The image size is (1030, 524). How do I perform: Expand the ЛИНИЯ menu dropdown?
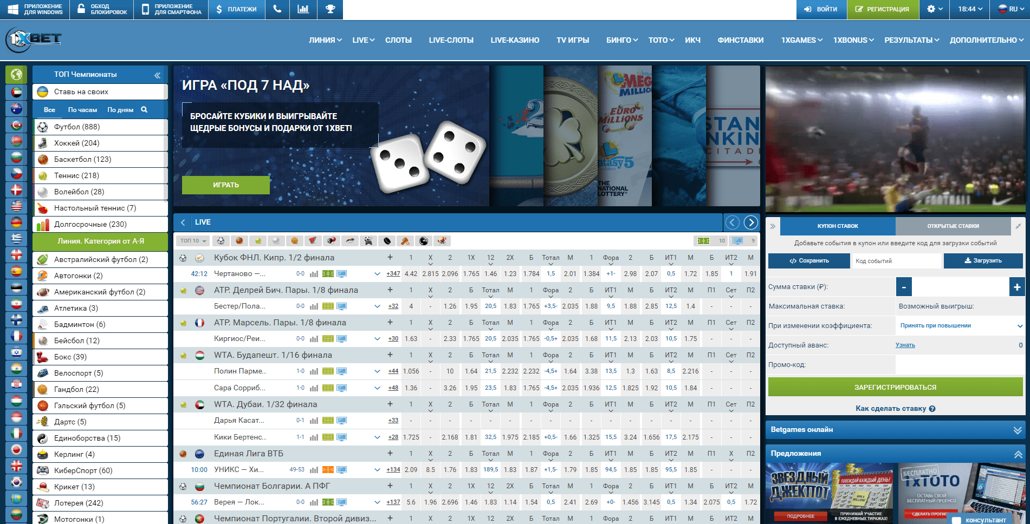(x=325, y=40)
